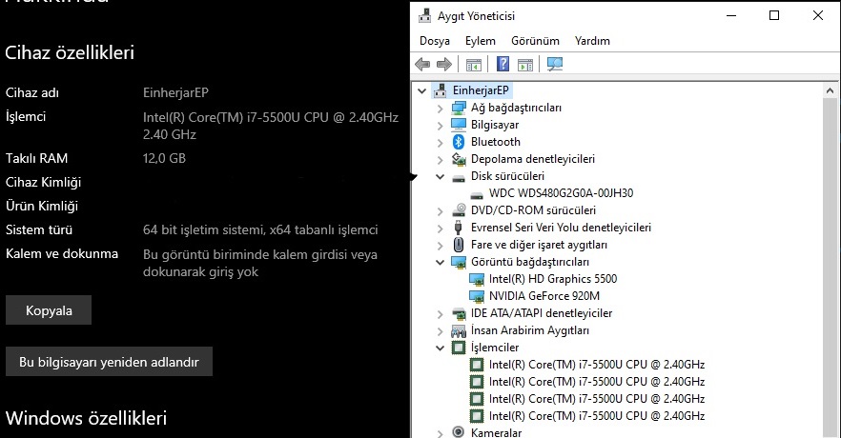The width and height of the screenshot is (841, 438).
Task: Click the action pane toolbar icon beside Help
Action: click(525, 64)
